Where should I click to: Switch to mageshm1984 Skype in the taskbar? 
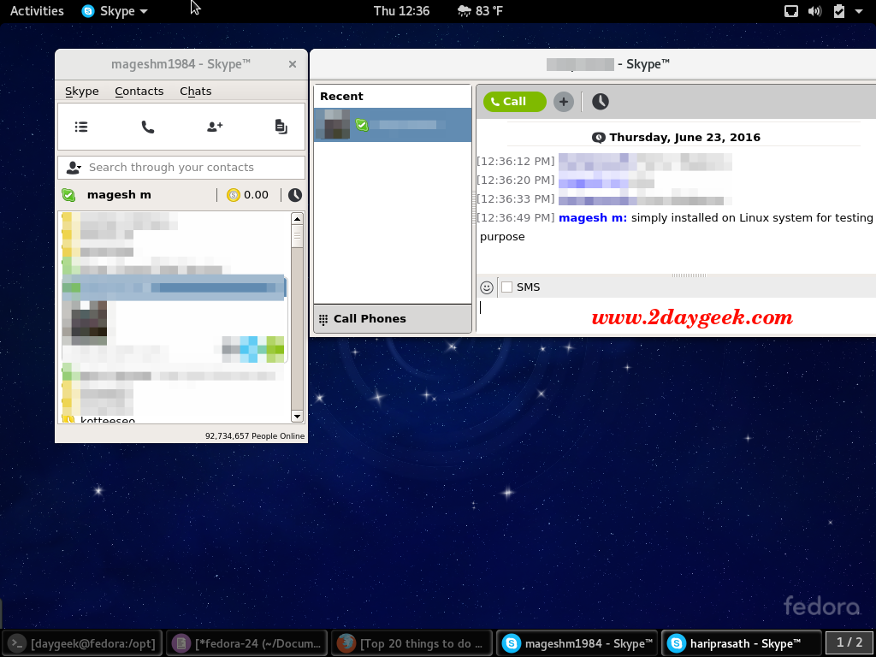click(x=577, y=643)
